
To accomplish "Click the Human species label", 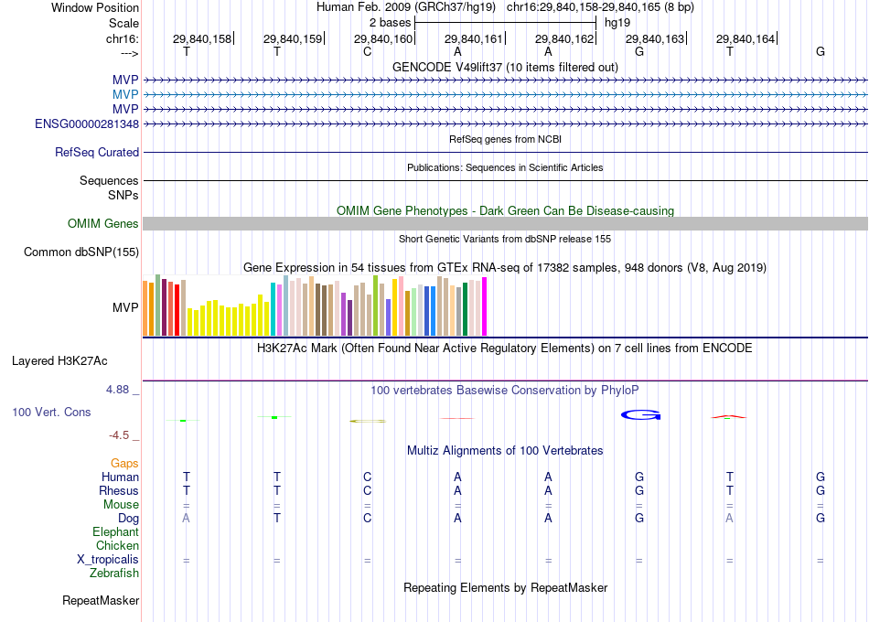I will (x=120, y=477).
